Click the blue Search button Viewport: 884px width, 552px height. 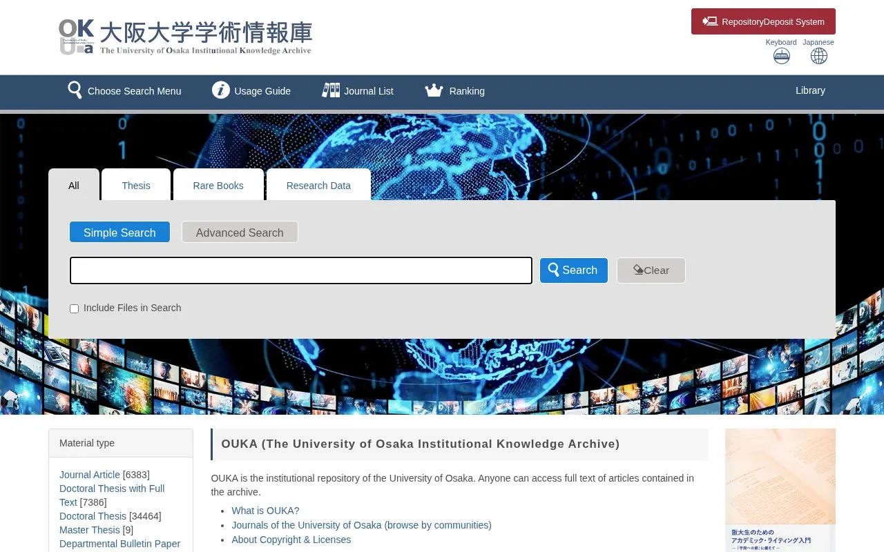574,270
